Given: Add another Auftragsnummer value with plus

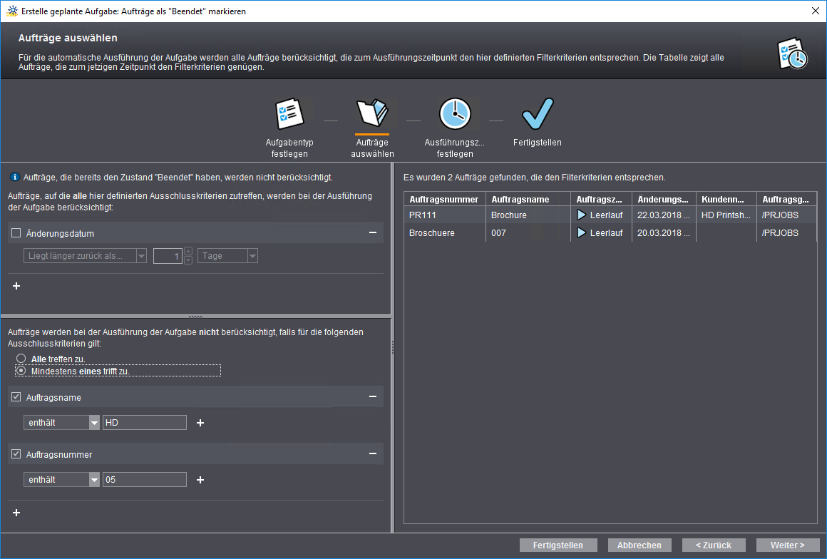Looking at the screenshot, I should pyautogui.click(x=200, y=480).
